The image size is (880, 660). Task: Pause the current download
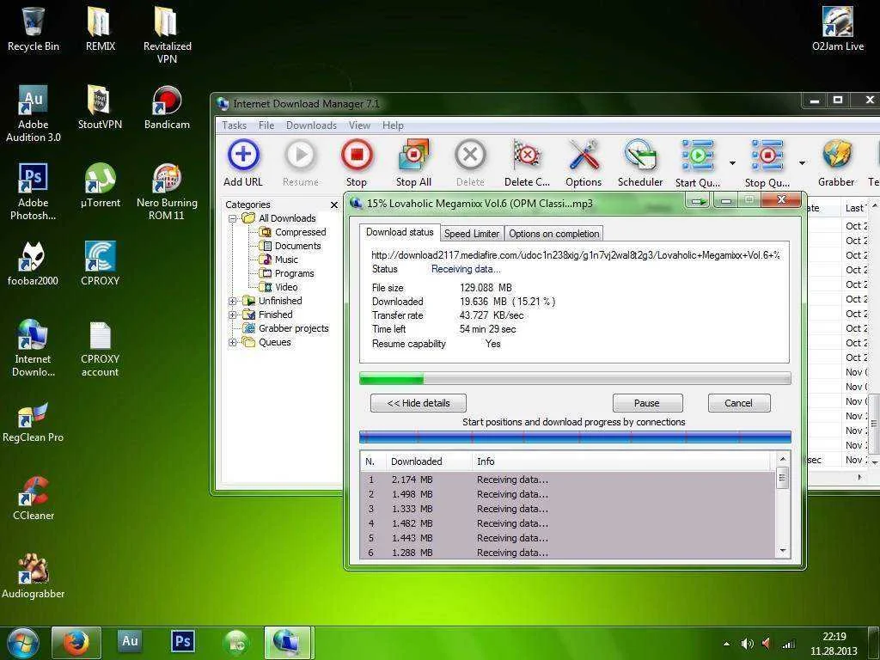[647, 403]
